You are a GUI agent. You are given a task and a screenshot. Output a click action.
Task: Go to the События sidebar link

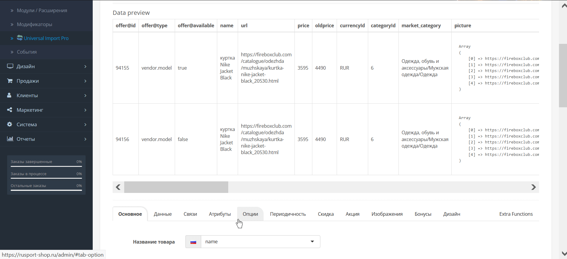[27, 52]
